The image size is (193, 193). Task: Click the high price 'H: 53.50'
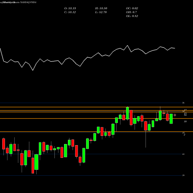pos(101,8)
